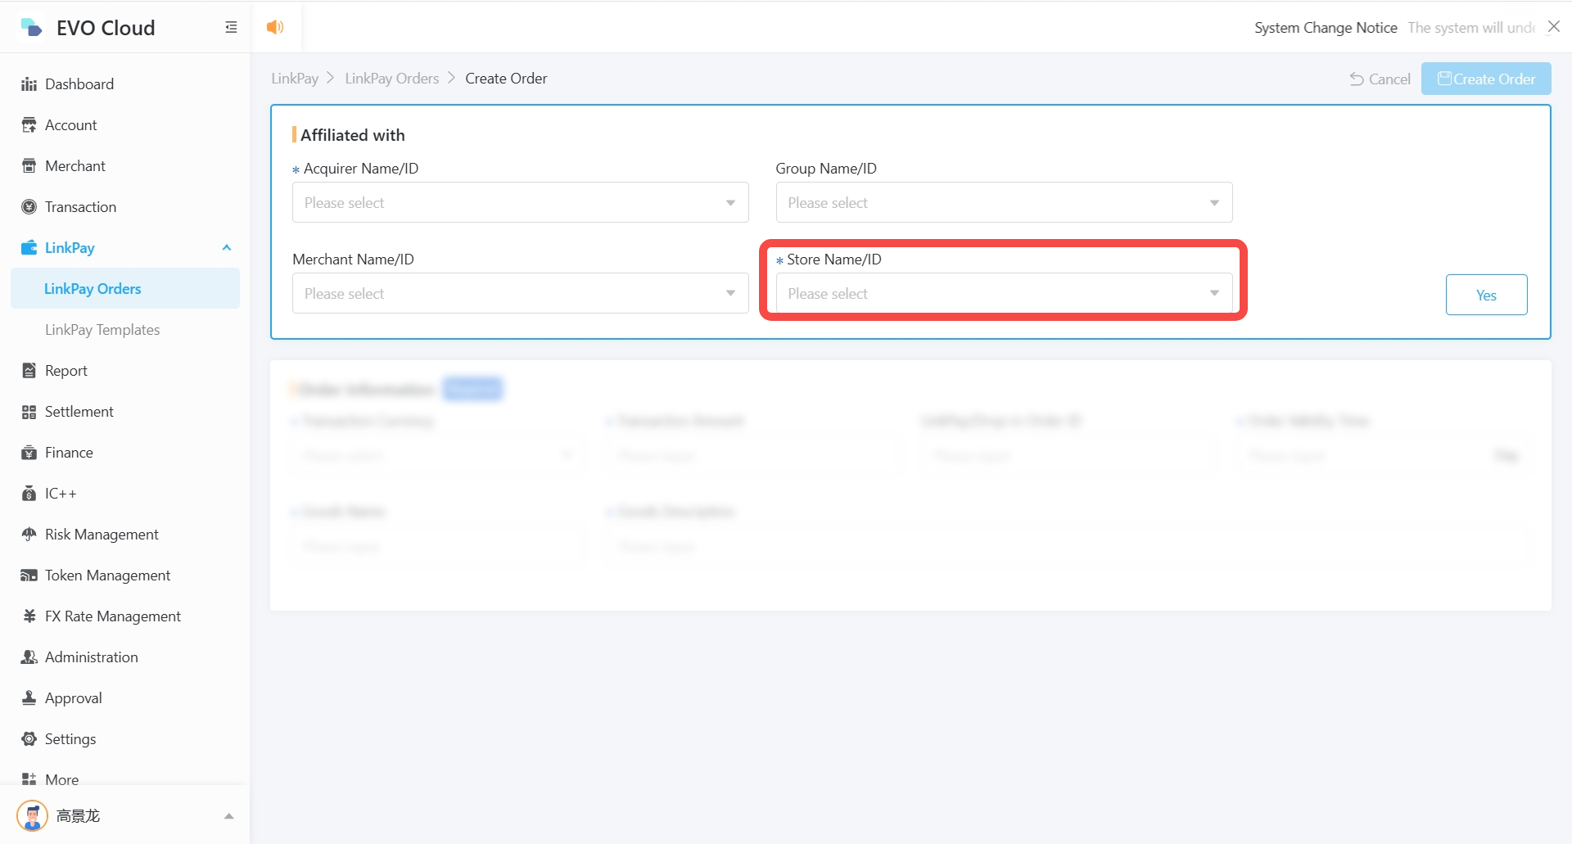Click the Cancel button
This screenshot has height=844, width=1572.
1380,79
